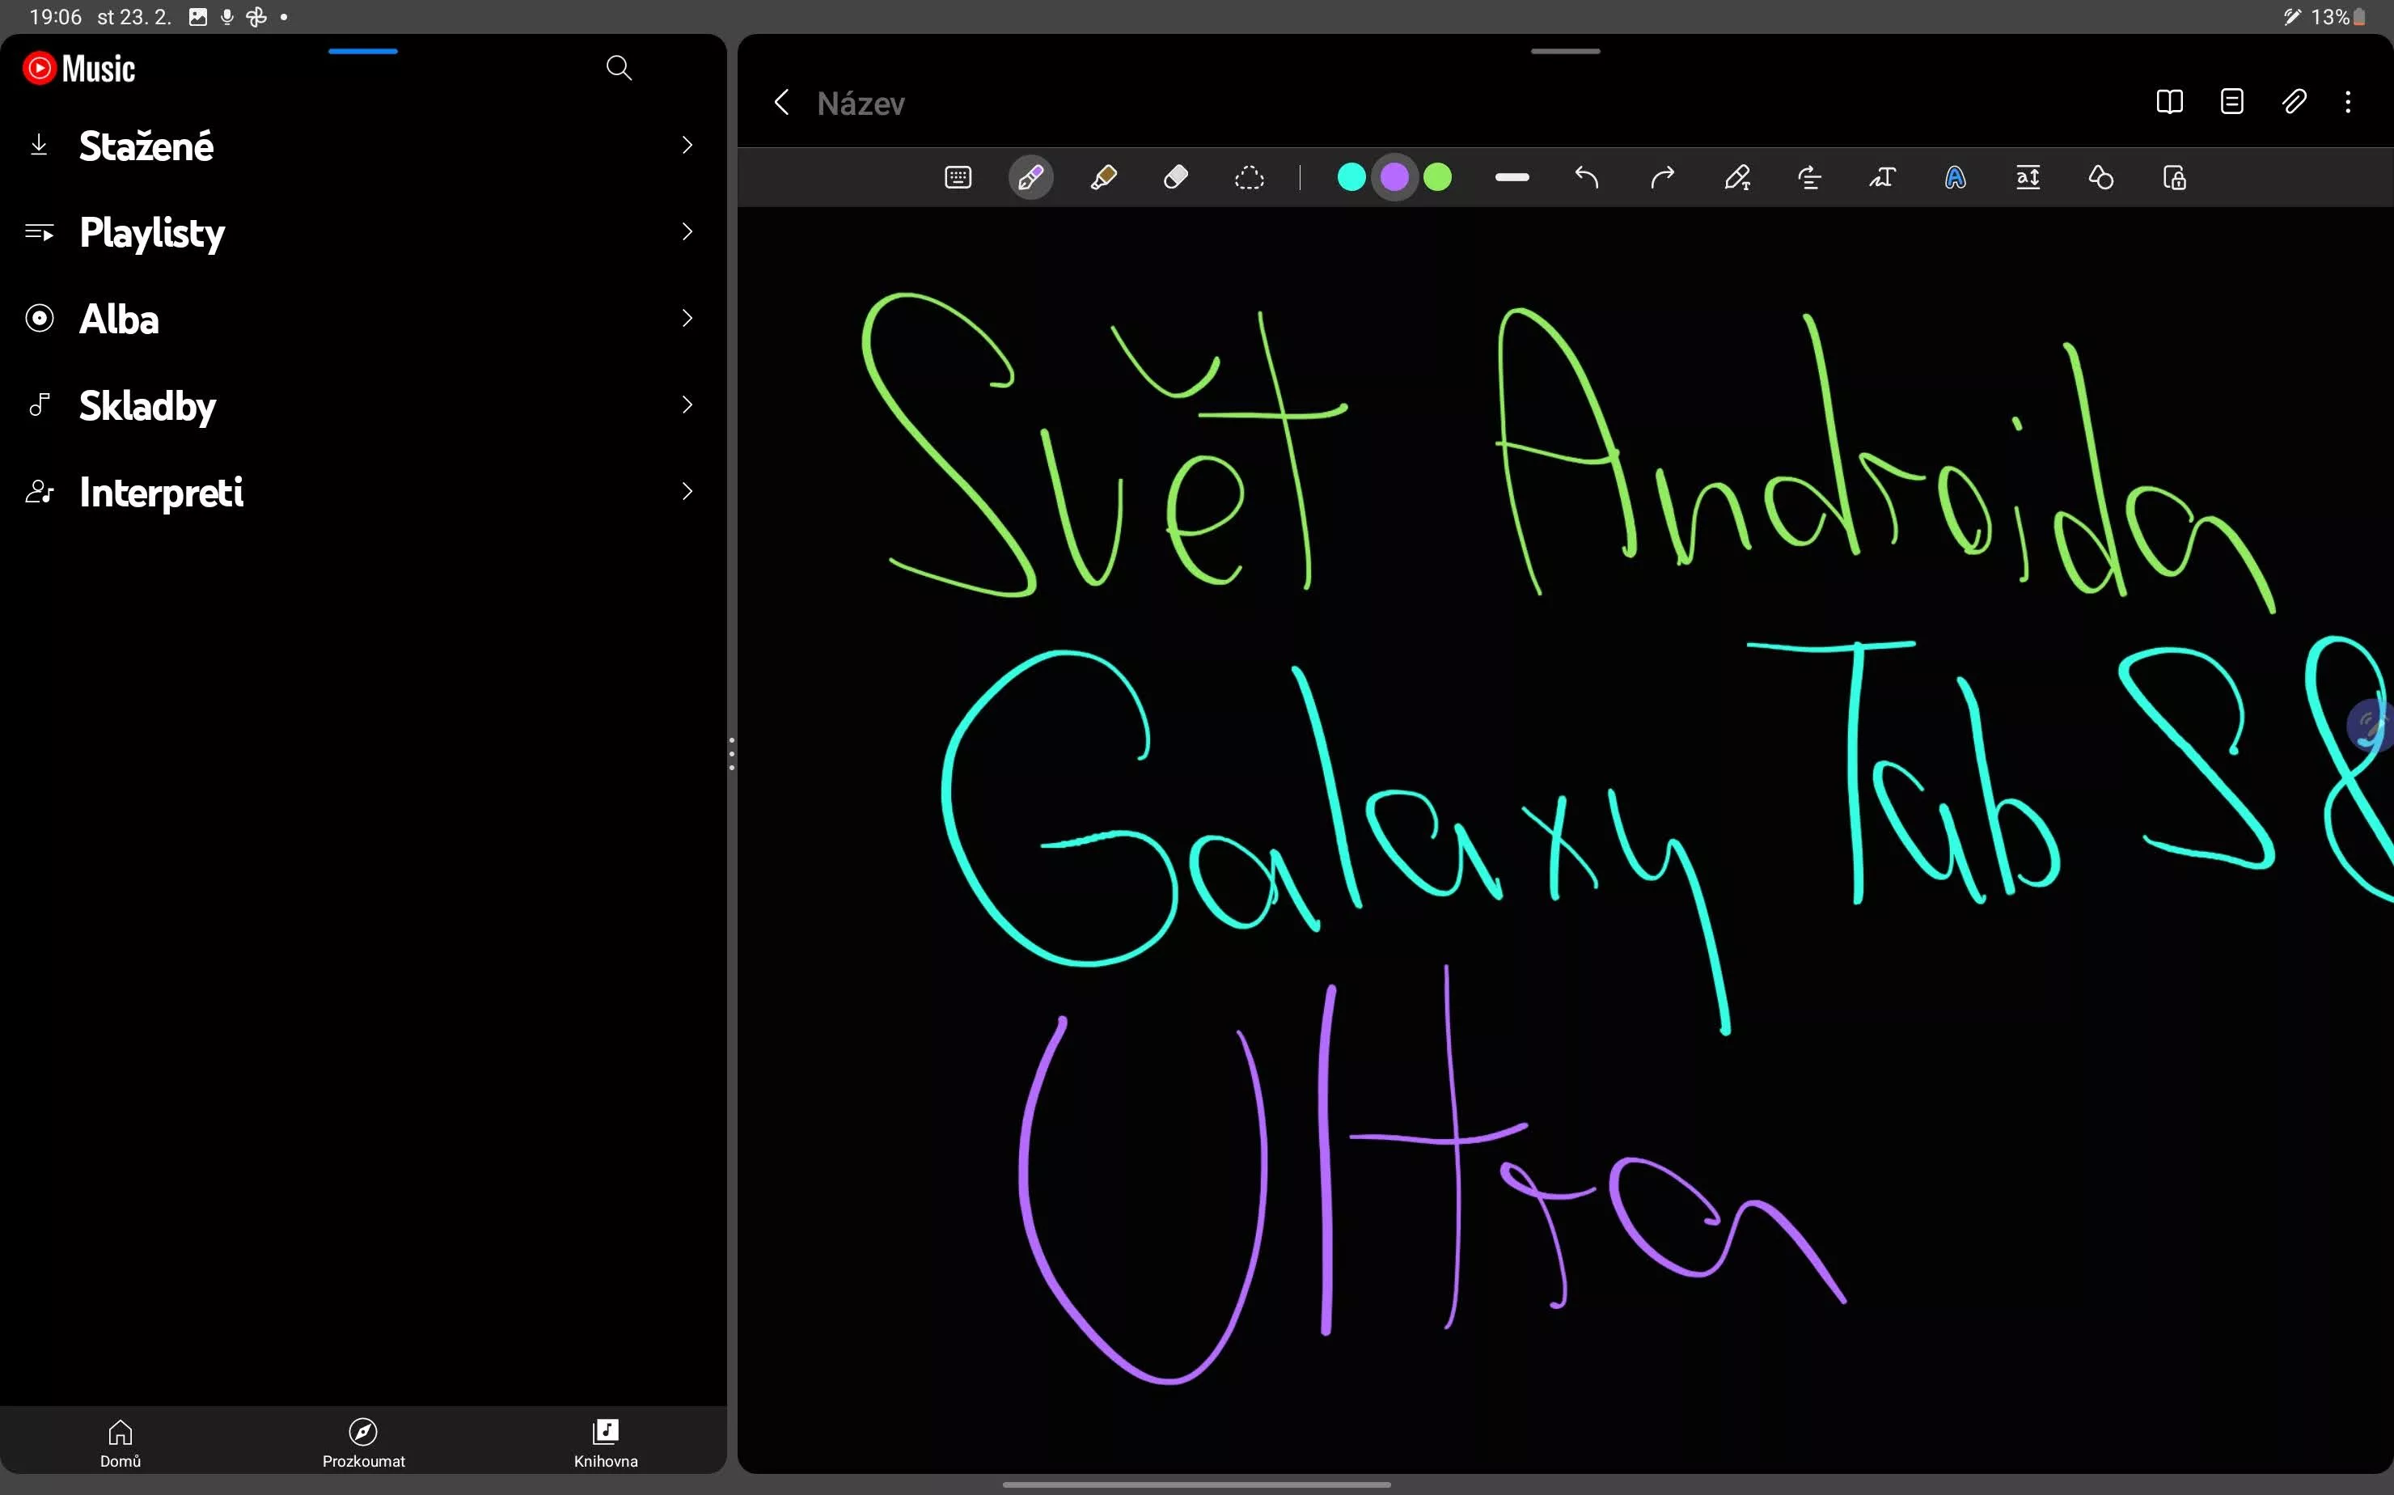Screen dimensions: 2394x1495
Task: Expand chevron next to Alba
Action: [687, 319]
